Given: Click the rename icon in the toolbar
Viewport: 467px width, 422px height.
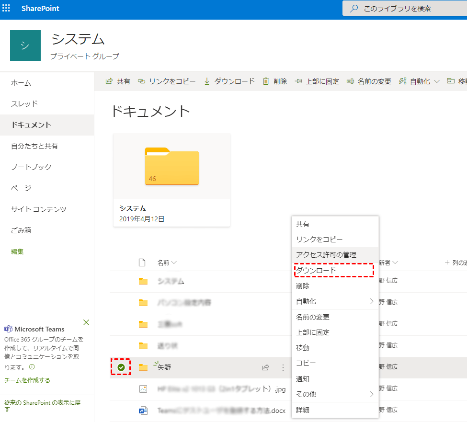Looking at the screenshot, I should pyautogui.click(x=350, y=81).
